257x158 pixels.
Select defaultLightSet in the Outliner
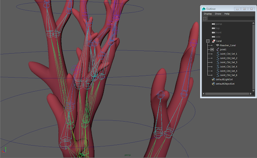tap(224, 80)
